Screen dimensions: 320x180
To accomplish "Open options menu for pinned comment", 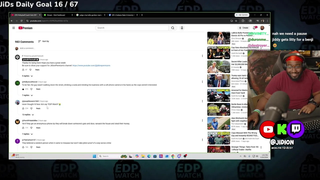I will [x=202, y=56].
